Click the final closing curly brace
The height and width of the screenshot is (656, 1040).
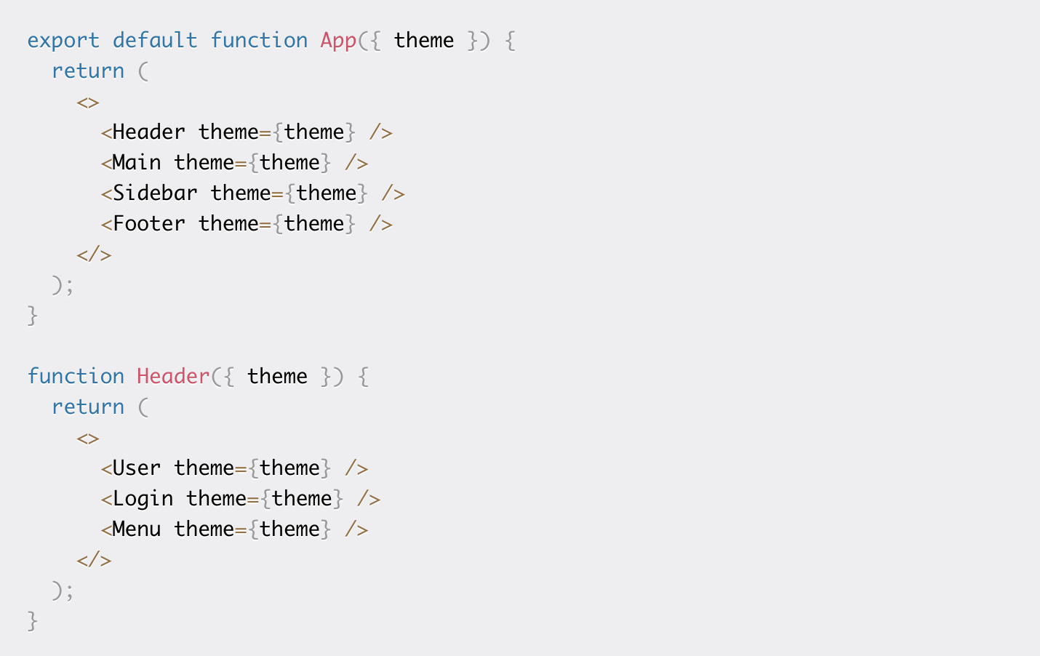(x=33, y=621)
